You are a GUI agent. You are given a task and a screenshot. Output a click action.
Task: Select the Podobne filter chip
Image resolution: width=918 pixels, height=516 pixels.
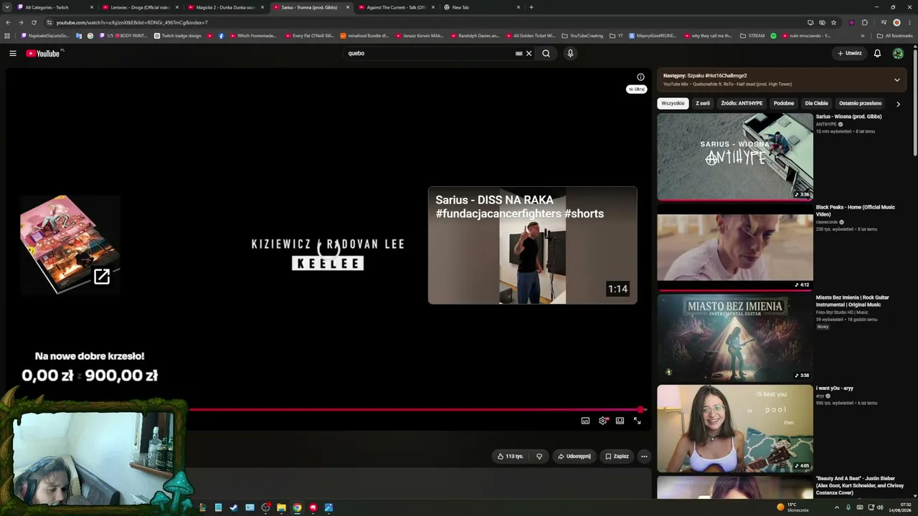click(784, 103)
